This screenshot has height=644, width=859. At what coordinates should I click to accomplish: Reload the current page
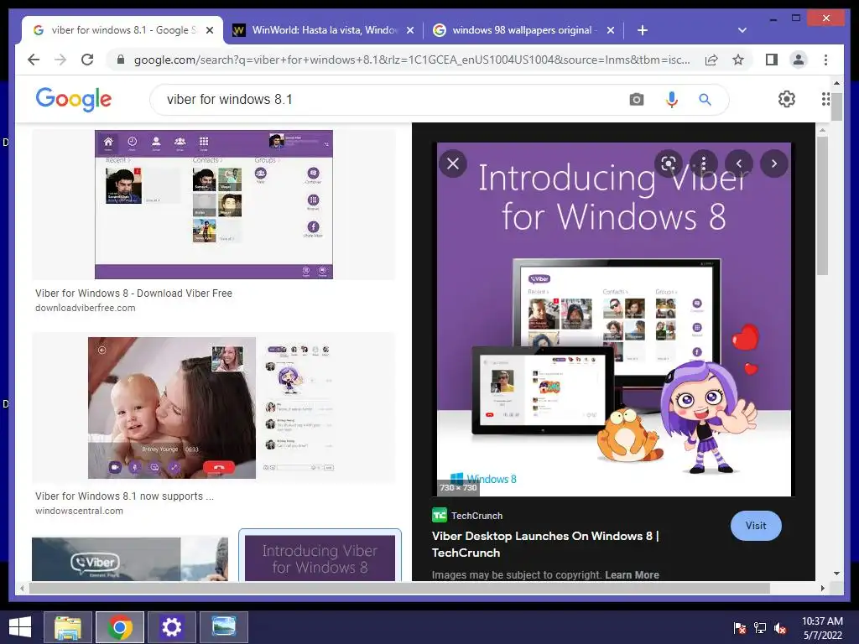point(87,60)
